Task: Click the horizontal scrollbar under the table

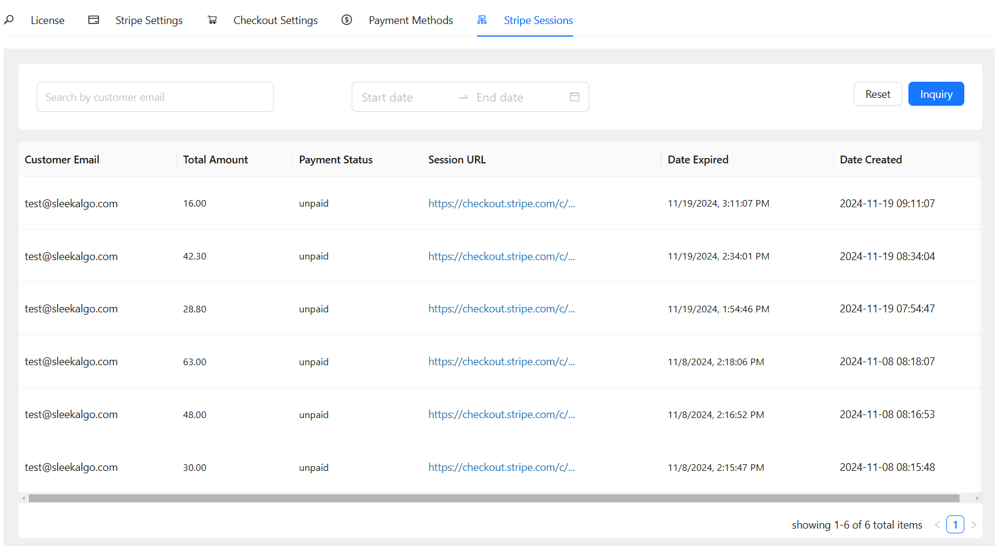Action: click(493, 498)
